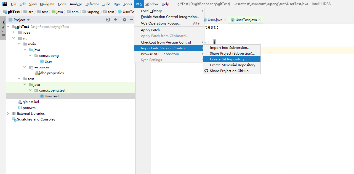Choose Enable Version Control Integration
Image resolution: width=354 pixels, height=174 pixels.
click(169, 17)
